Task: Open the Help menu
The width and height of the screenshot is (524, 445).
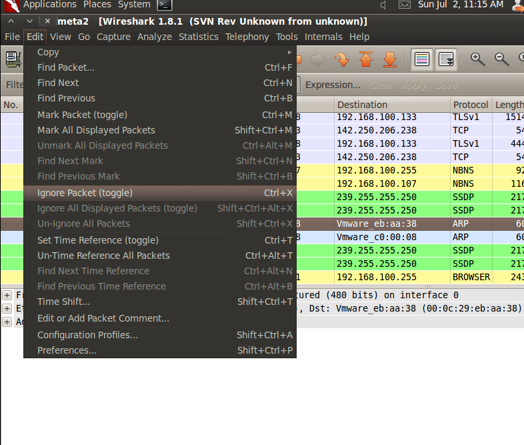Action: pos(359,37)
